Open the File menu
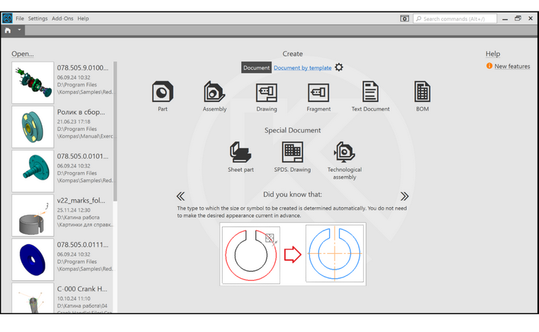Screen dimensions: 539x332 point(19,18)
